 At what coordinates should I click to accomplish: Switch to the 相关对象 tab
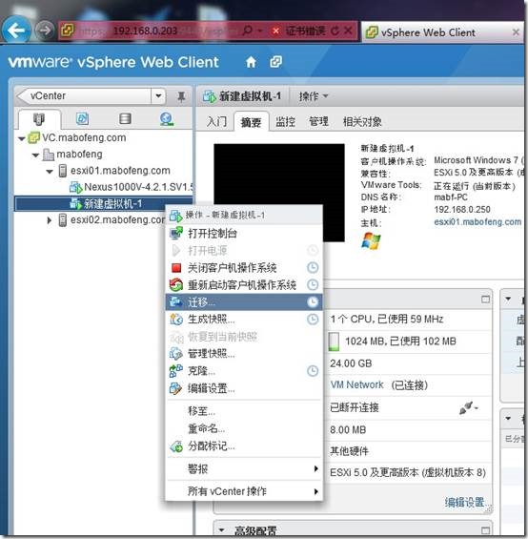pyautogui.click(x=362, y=121)
